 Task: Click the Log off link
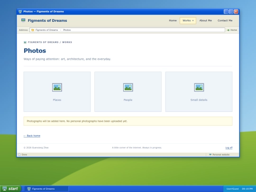[229, 147]
